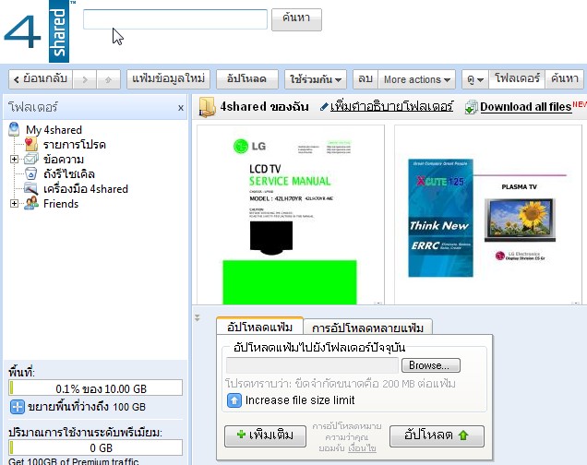The image size is (587, 465).
Task: Switch to การอัปโหลดหลายแฟ้ม tab
Action: pyautogui.click(x=367, y=328)
